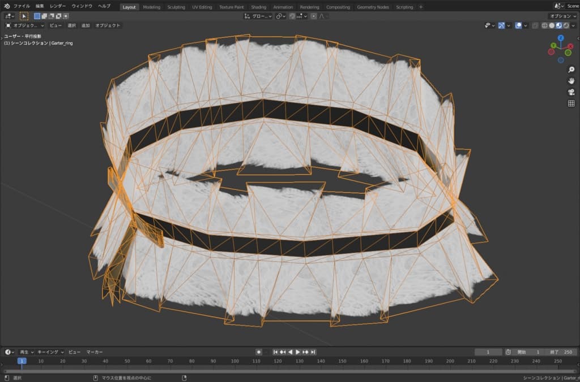The width and height of the screenshot is (580, 382).
Task: Open the object mode dropdown (オブジェクト)
Action: click(24, 25)
